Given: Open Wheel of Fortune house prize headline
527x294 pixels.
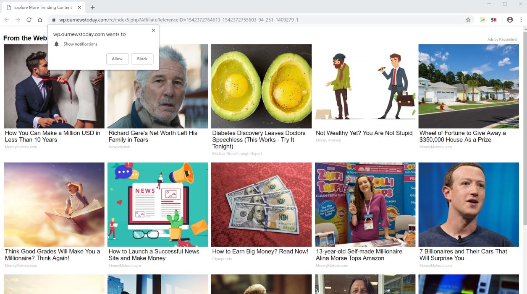Looking at the screenshot, I should click(462, 136).
